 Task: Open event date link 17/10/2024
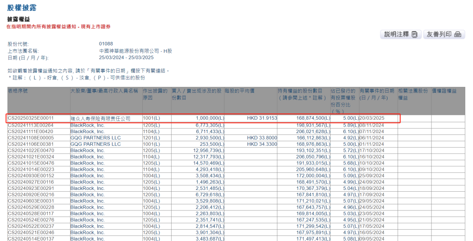click(372, 151)
